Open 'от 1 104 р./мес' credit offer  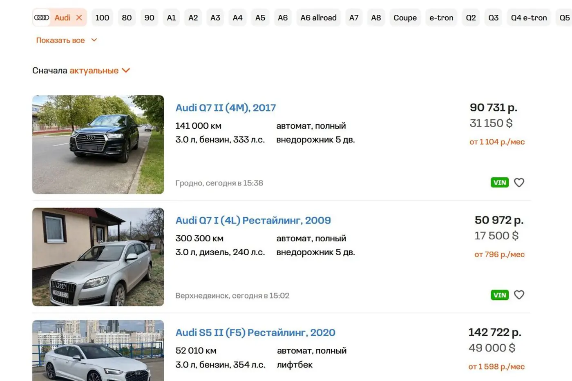point(497,142)
